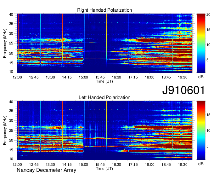This screenshot has height=174, width=214.
Task: Click the "Left Handed Polarization" plot title
Action: coord(104,97)
